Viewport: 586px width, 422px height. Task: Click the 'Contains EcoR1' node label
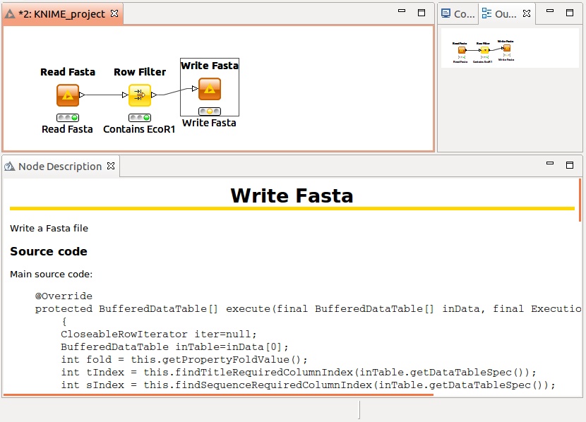coord(139,129)
